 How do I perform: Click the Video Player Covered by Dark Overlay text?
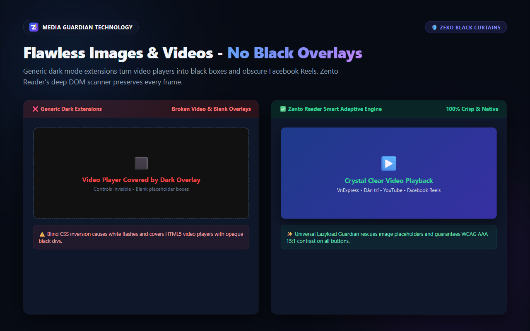tap(141, 180)
